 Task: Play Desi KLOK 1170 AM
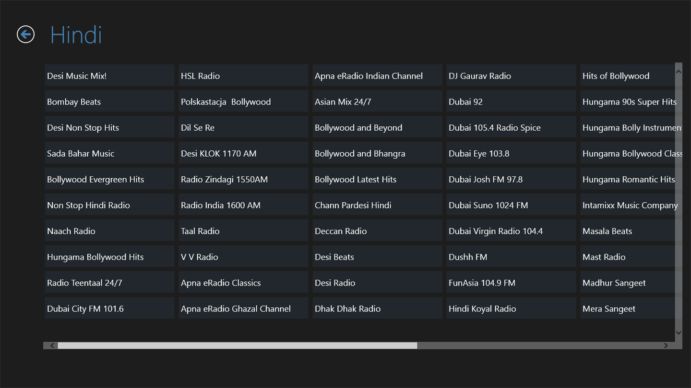point(244,153)
